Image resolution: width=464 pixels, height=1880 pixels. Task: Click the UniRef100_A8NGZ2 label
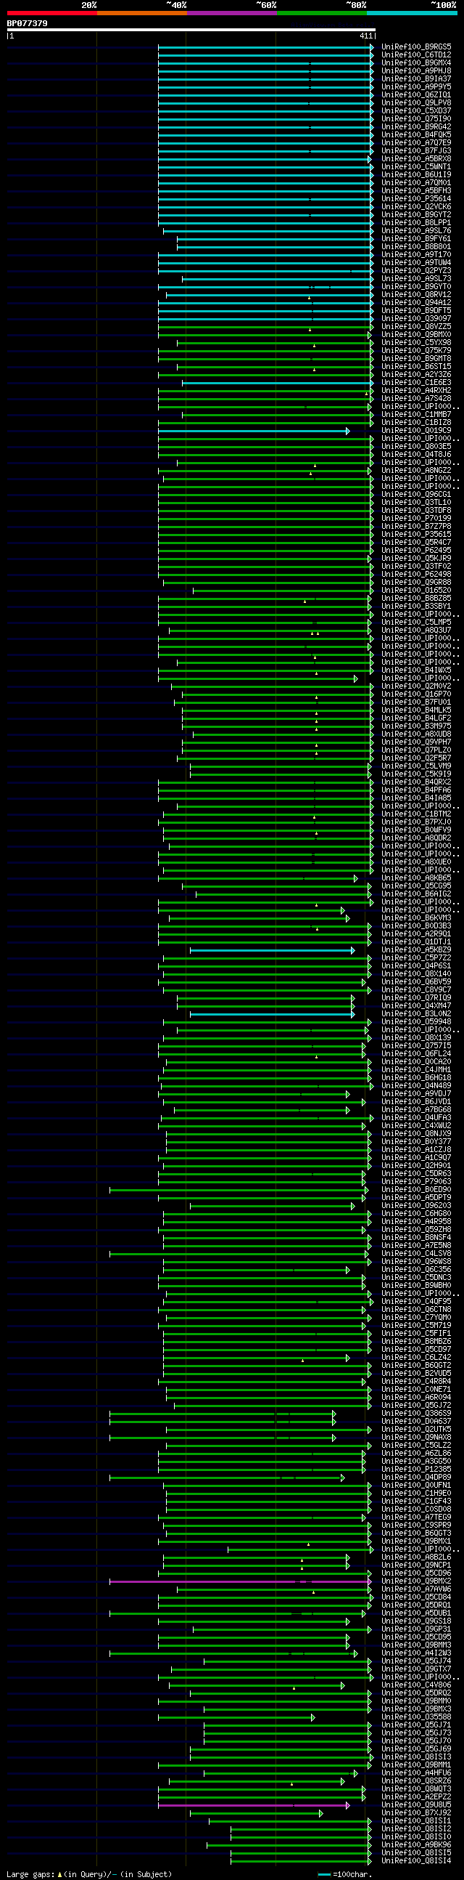pyautogui.click(x=416, y=471)
